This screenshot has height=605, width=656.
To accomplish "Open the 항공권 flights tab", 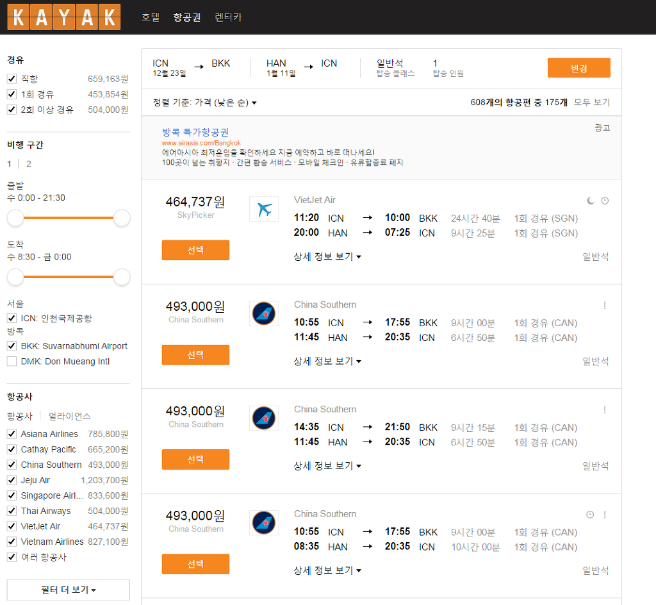I will [x=187, y=17].
